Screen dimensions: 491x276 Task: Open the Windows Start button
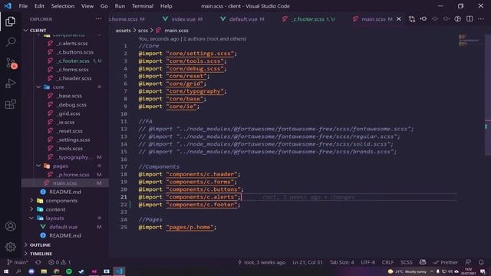(6, 271)
